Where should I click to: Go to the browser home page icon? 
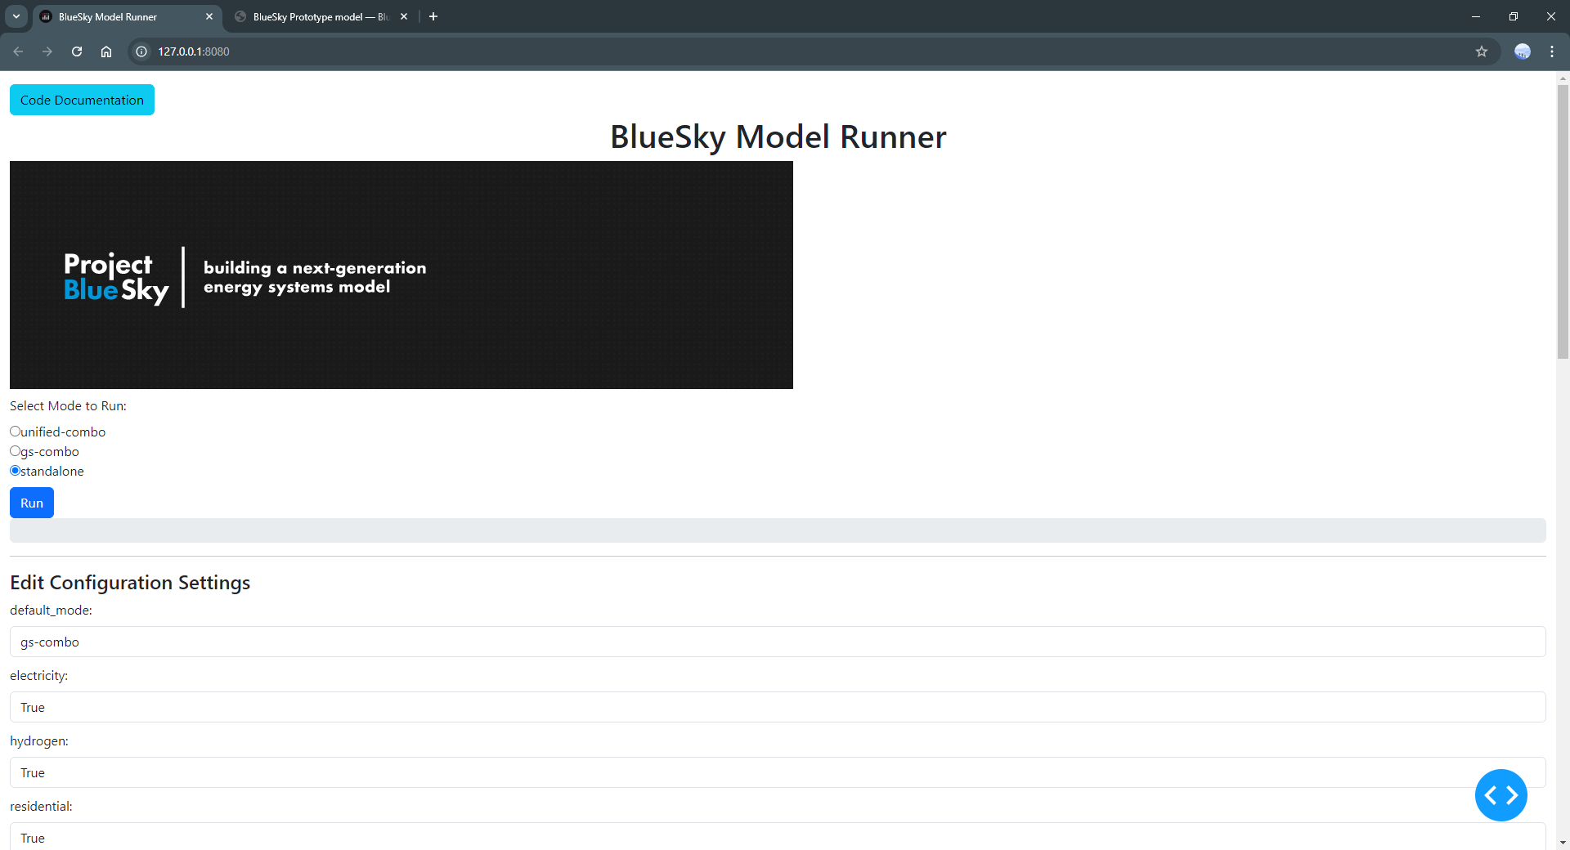pos(106,51)
